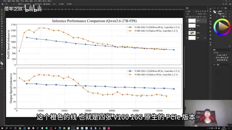Viewport: 232px width, 130px height.
Task: Open the workspace switcher at top right
Action: [x=226, y=4]
